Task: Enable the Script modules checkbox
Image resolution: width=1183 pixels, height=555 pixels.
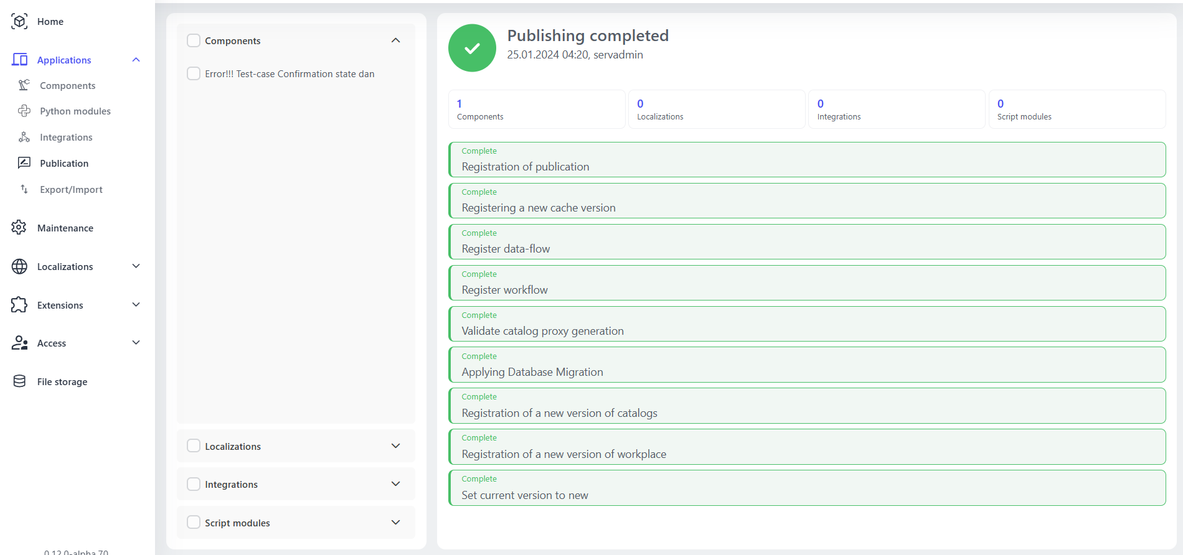Action: point(194,523)
